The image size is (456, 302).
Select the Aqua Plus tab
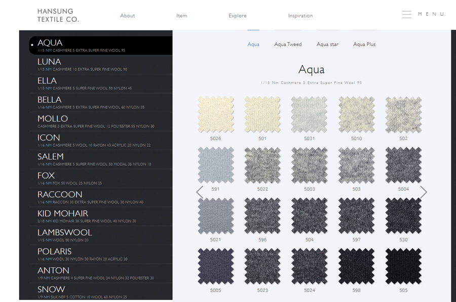(364, 45)
